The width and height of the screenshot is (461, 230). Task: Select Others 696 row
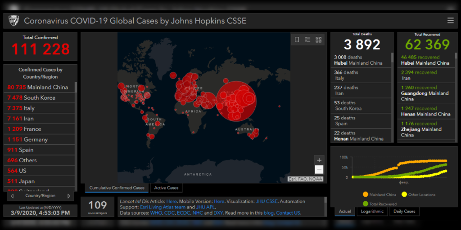click(x=39, y=160)
